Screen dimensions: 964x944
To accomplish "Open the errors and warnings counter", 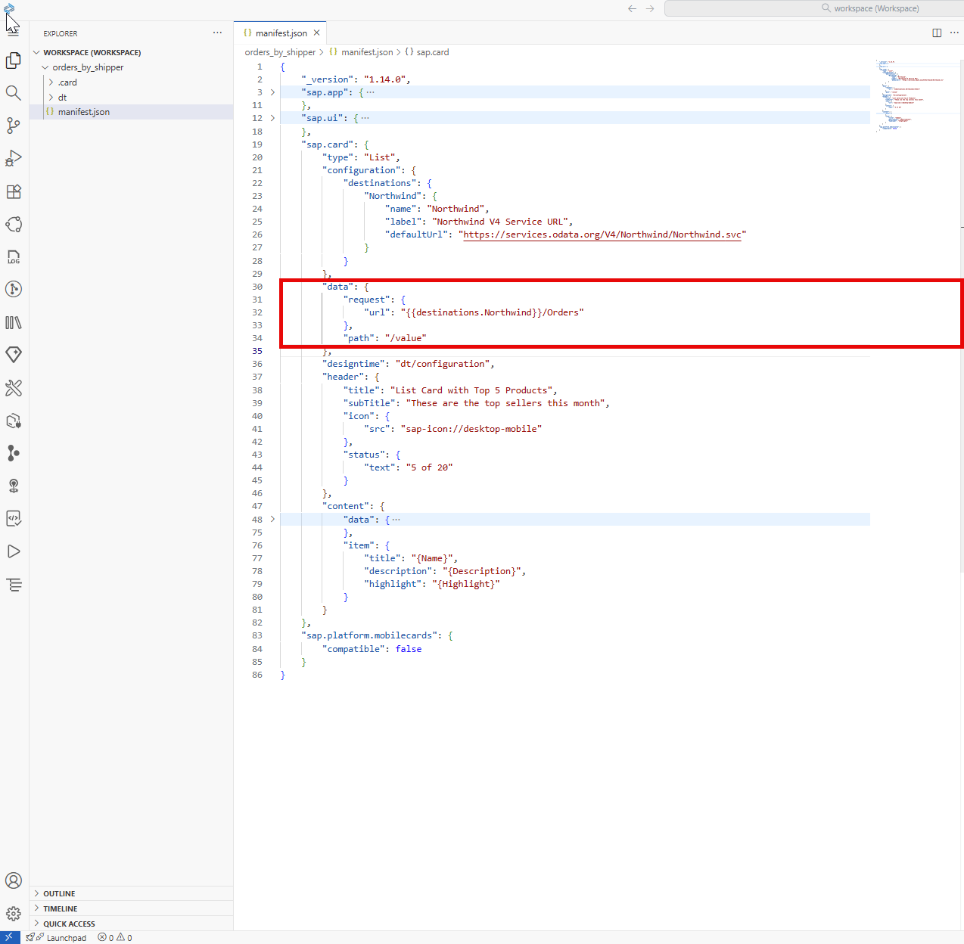I will coord(115,938).
